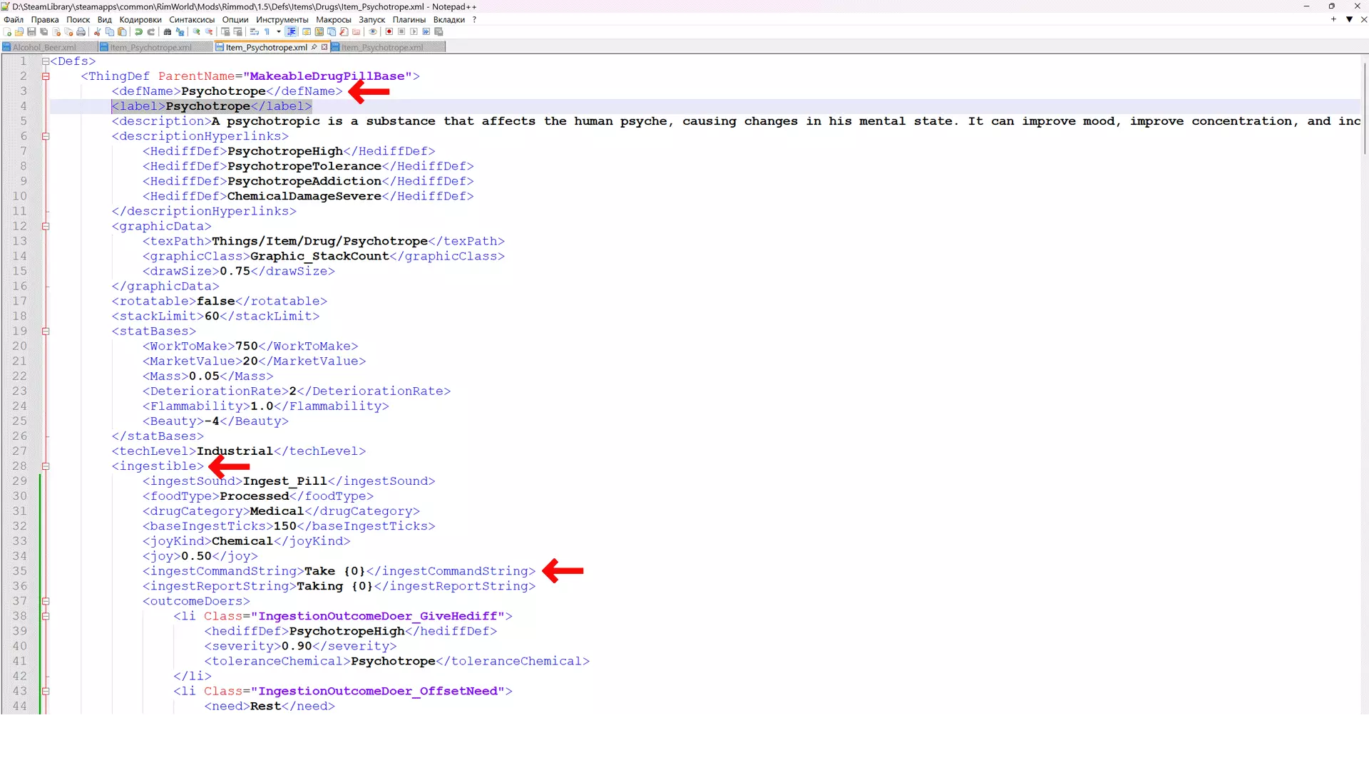Click the Print icon in toolbar
The height and width of the screenshot is (770, 1369).
click(81, 32)
